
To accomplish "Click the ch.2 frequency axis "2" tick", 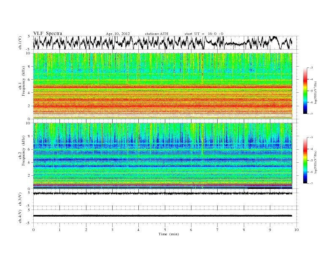I will 30,176.
